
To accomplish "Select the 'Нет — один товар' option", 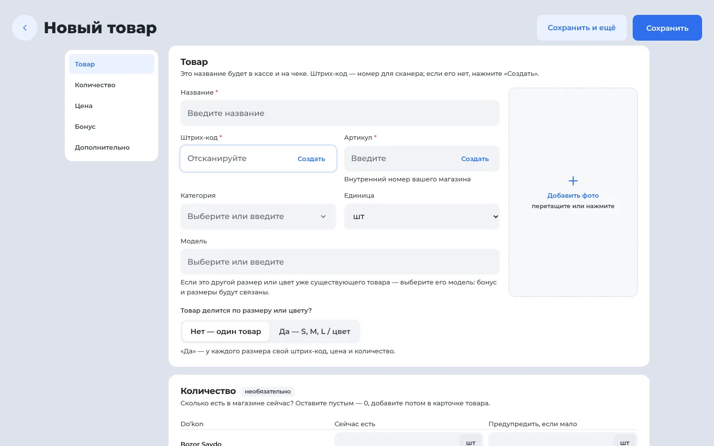I will tap(226, 332).
